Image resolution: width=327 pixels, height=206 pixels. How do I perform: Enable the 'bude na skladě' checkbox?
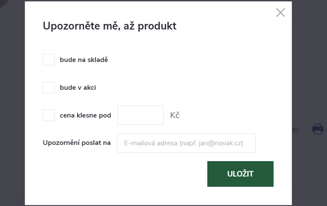click(49, 60)
